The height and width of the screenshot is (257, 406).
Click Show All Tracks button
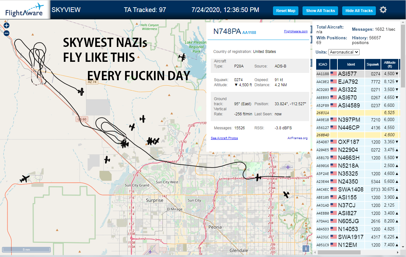click(x=320, y=10)
